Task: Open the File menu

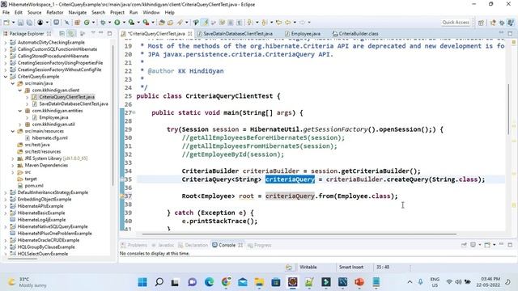Action: pyautogui.click(x=6, y=13)
